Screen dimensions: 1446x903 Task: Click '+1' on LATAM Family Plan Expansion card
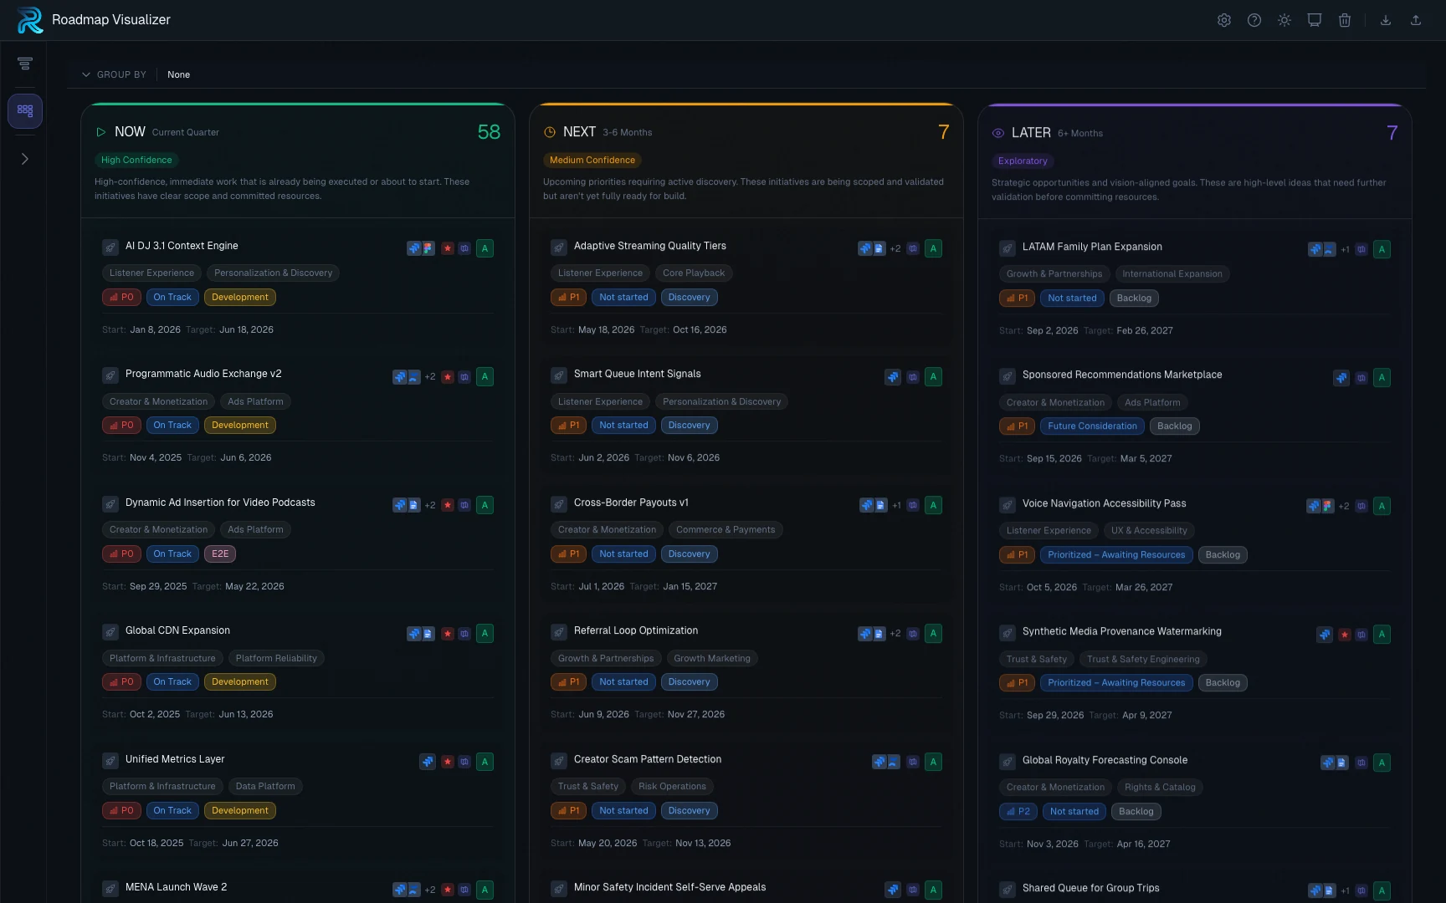[1346, 249]
